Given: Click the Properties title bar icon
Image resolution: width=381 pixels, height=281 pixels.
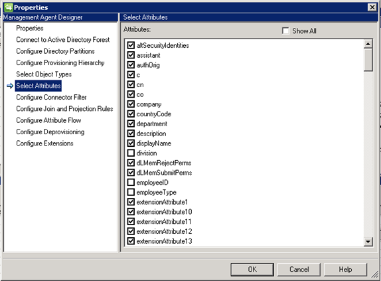Looking at the screenshot, I should click(8, 7).
